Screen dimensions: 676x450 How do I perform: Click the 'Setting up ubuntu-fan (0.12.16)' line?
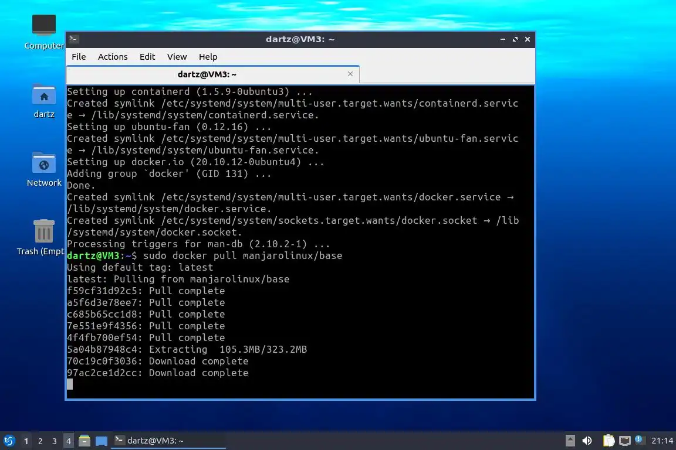click(169, 127)
